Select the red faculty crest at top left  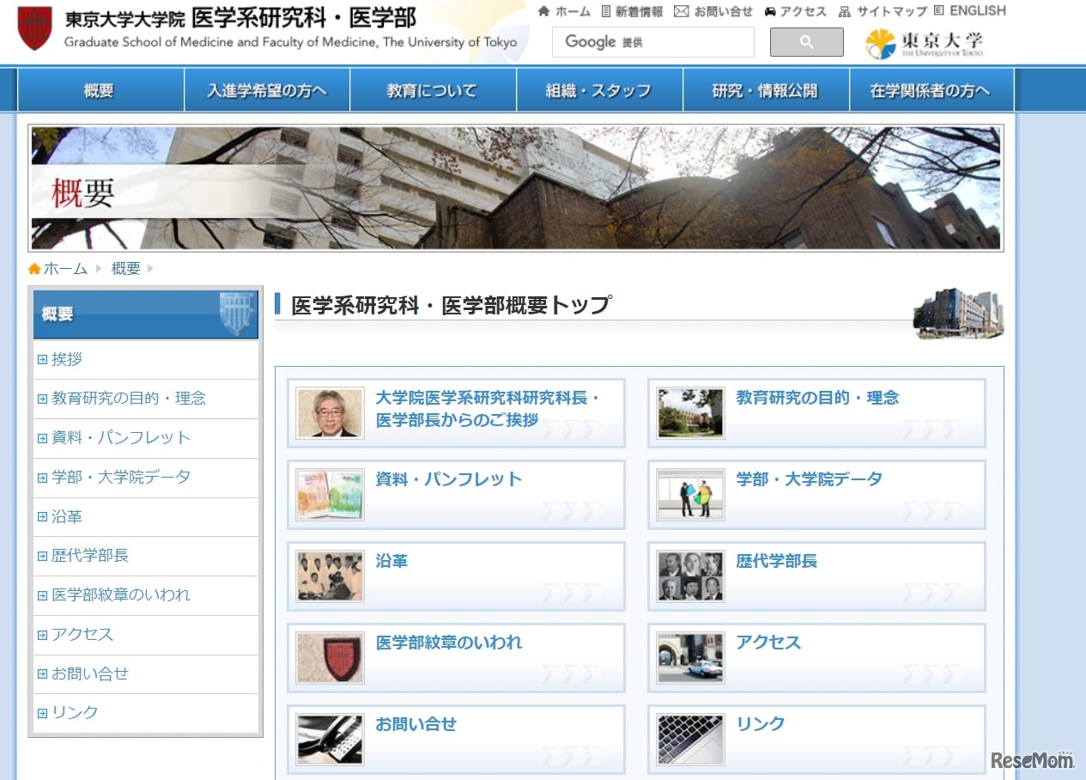33,27
